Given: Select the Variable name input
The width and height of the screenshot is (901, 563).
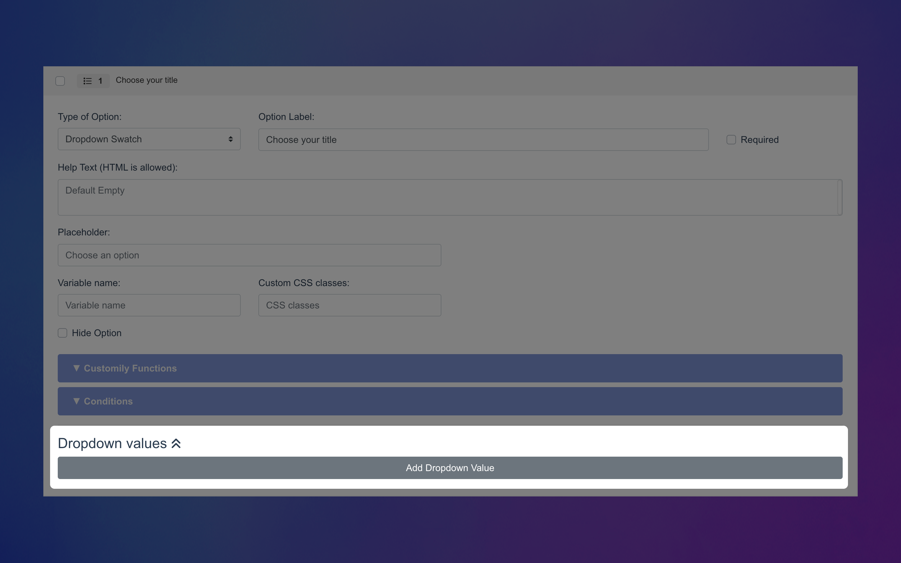Looking at the screenshot, I should pos(149,305).
